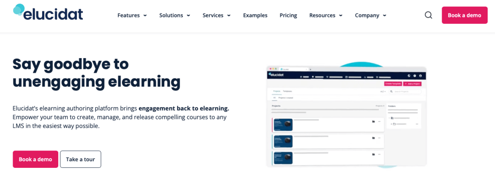
Task: Click the Search Projects field in the preview
Action: click(405, 92)
